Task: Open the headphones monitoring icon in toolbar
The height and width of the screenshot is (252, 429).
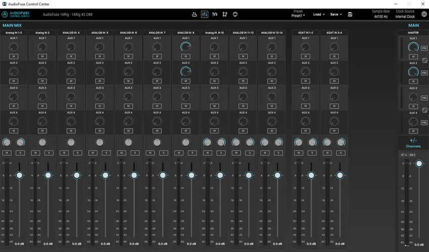Action: tap(215, 14)
